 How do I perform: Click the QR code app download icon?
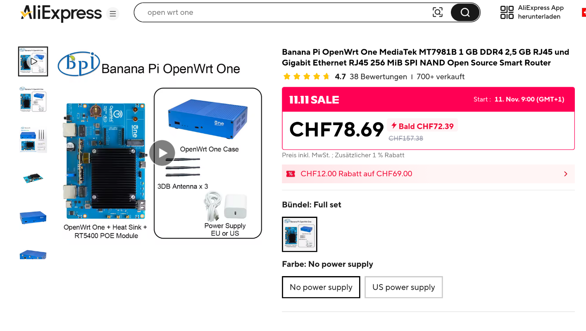tap(507, 12)
